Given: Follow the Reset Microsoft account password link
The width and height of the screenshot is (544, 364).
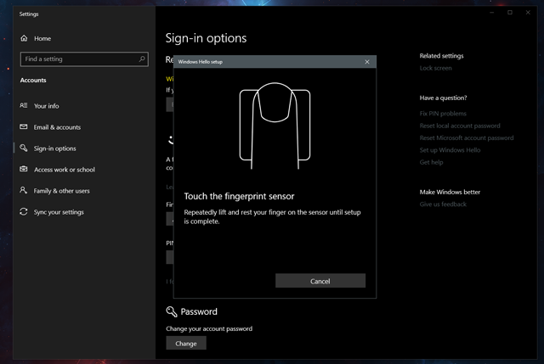Looking at the screenshot, I should point(466,137).
